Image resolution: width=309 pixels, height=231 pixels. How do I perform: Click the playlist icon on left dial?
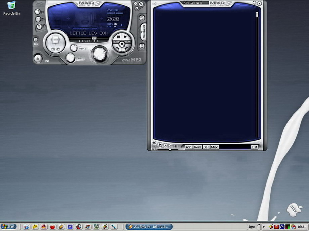55,40
